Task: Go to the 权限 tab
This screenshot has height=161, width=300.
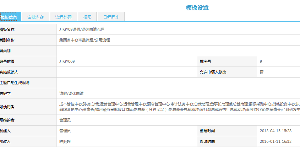Action: [87, 17]
